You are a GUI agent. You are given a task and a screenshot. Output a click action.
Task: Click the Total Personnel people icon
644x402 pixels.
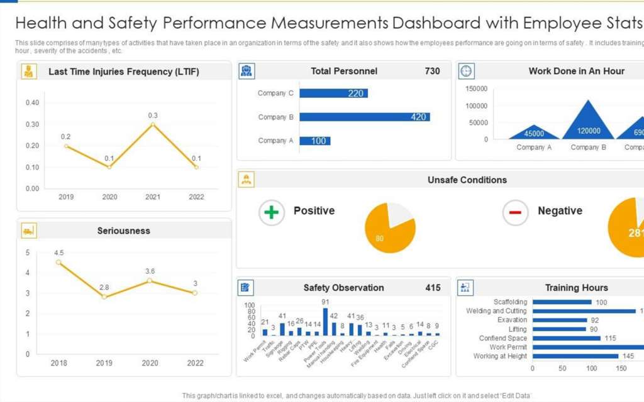click(x=247, y=71)
